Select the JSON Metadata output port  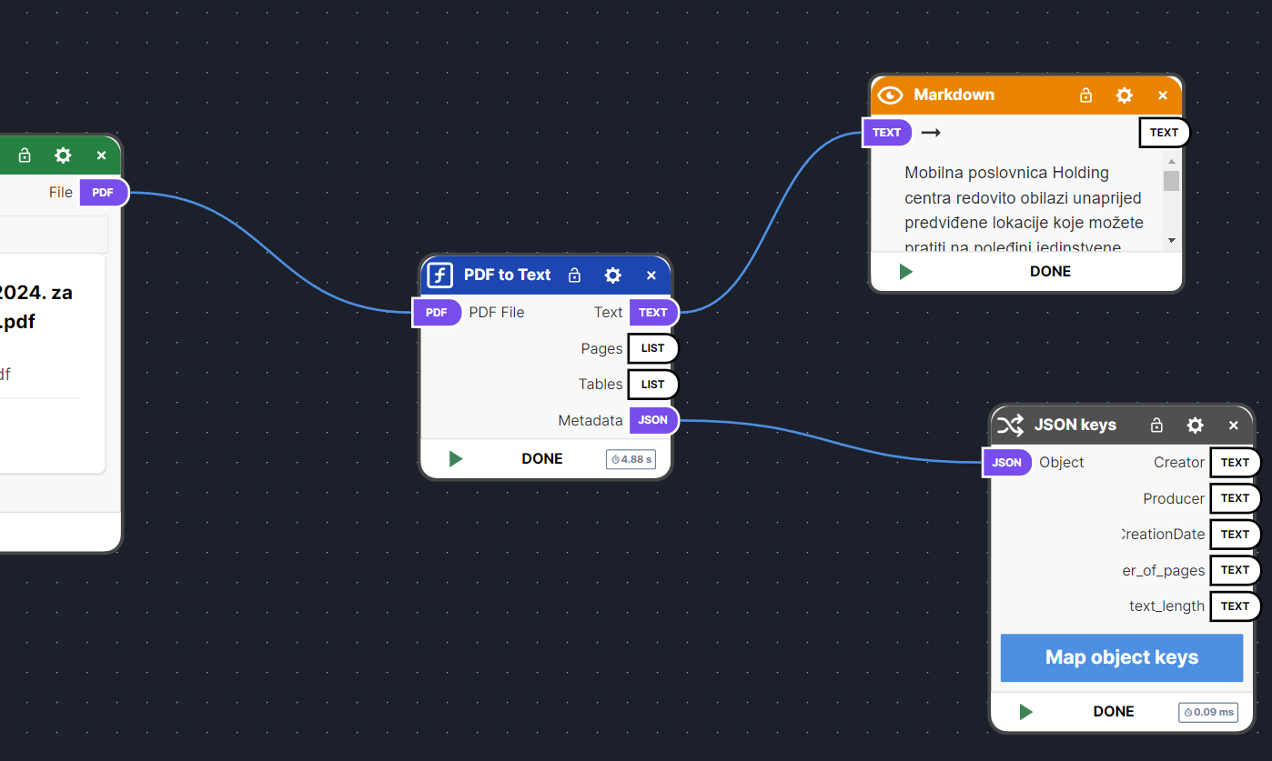653,420
